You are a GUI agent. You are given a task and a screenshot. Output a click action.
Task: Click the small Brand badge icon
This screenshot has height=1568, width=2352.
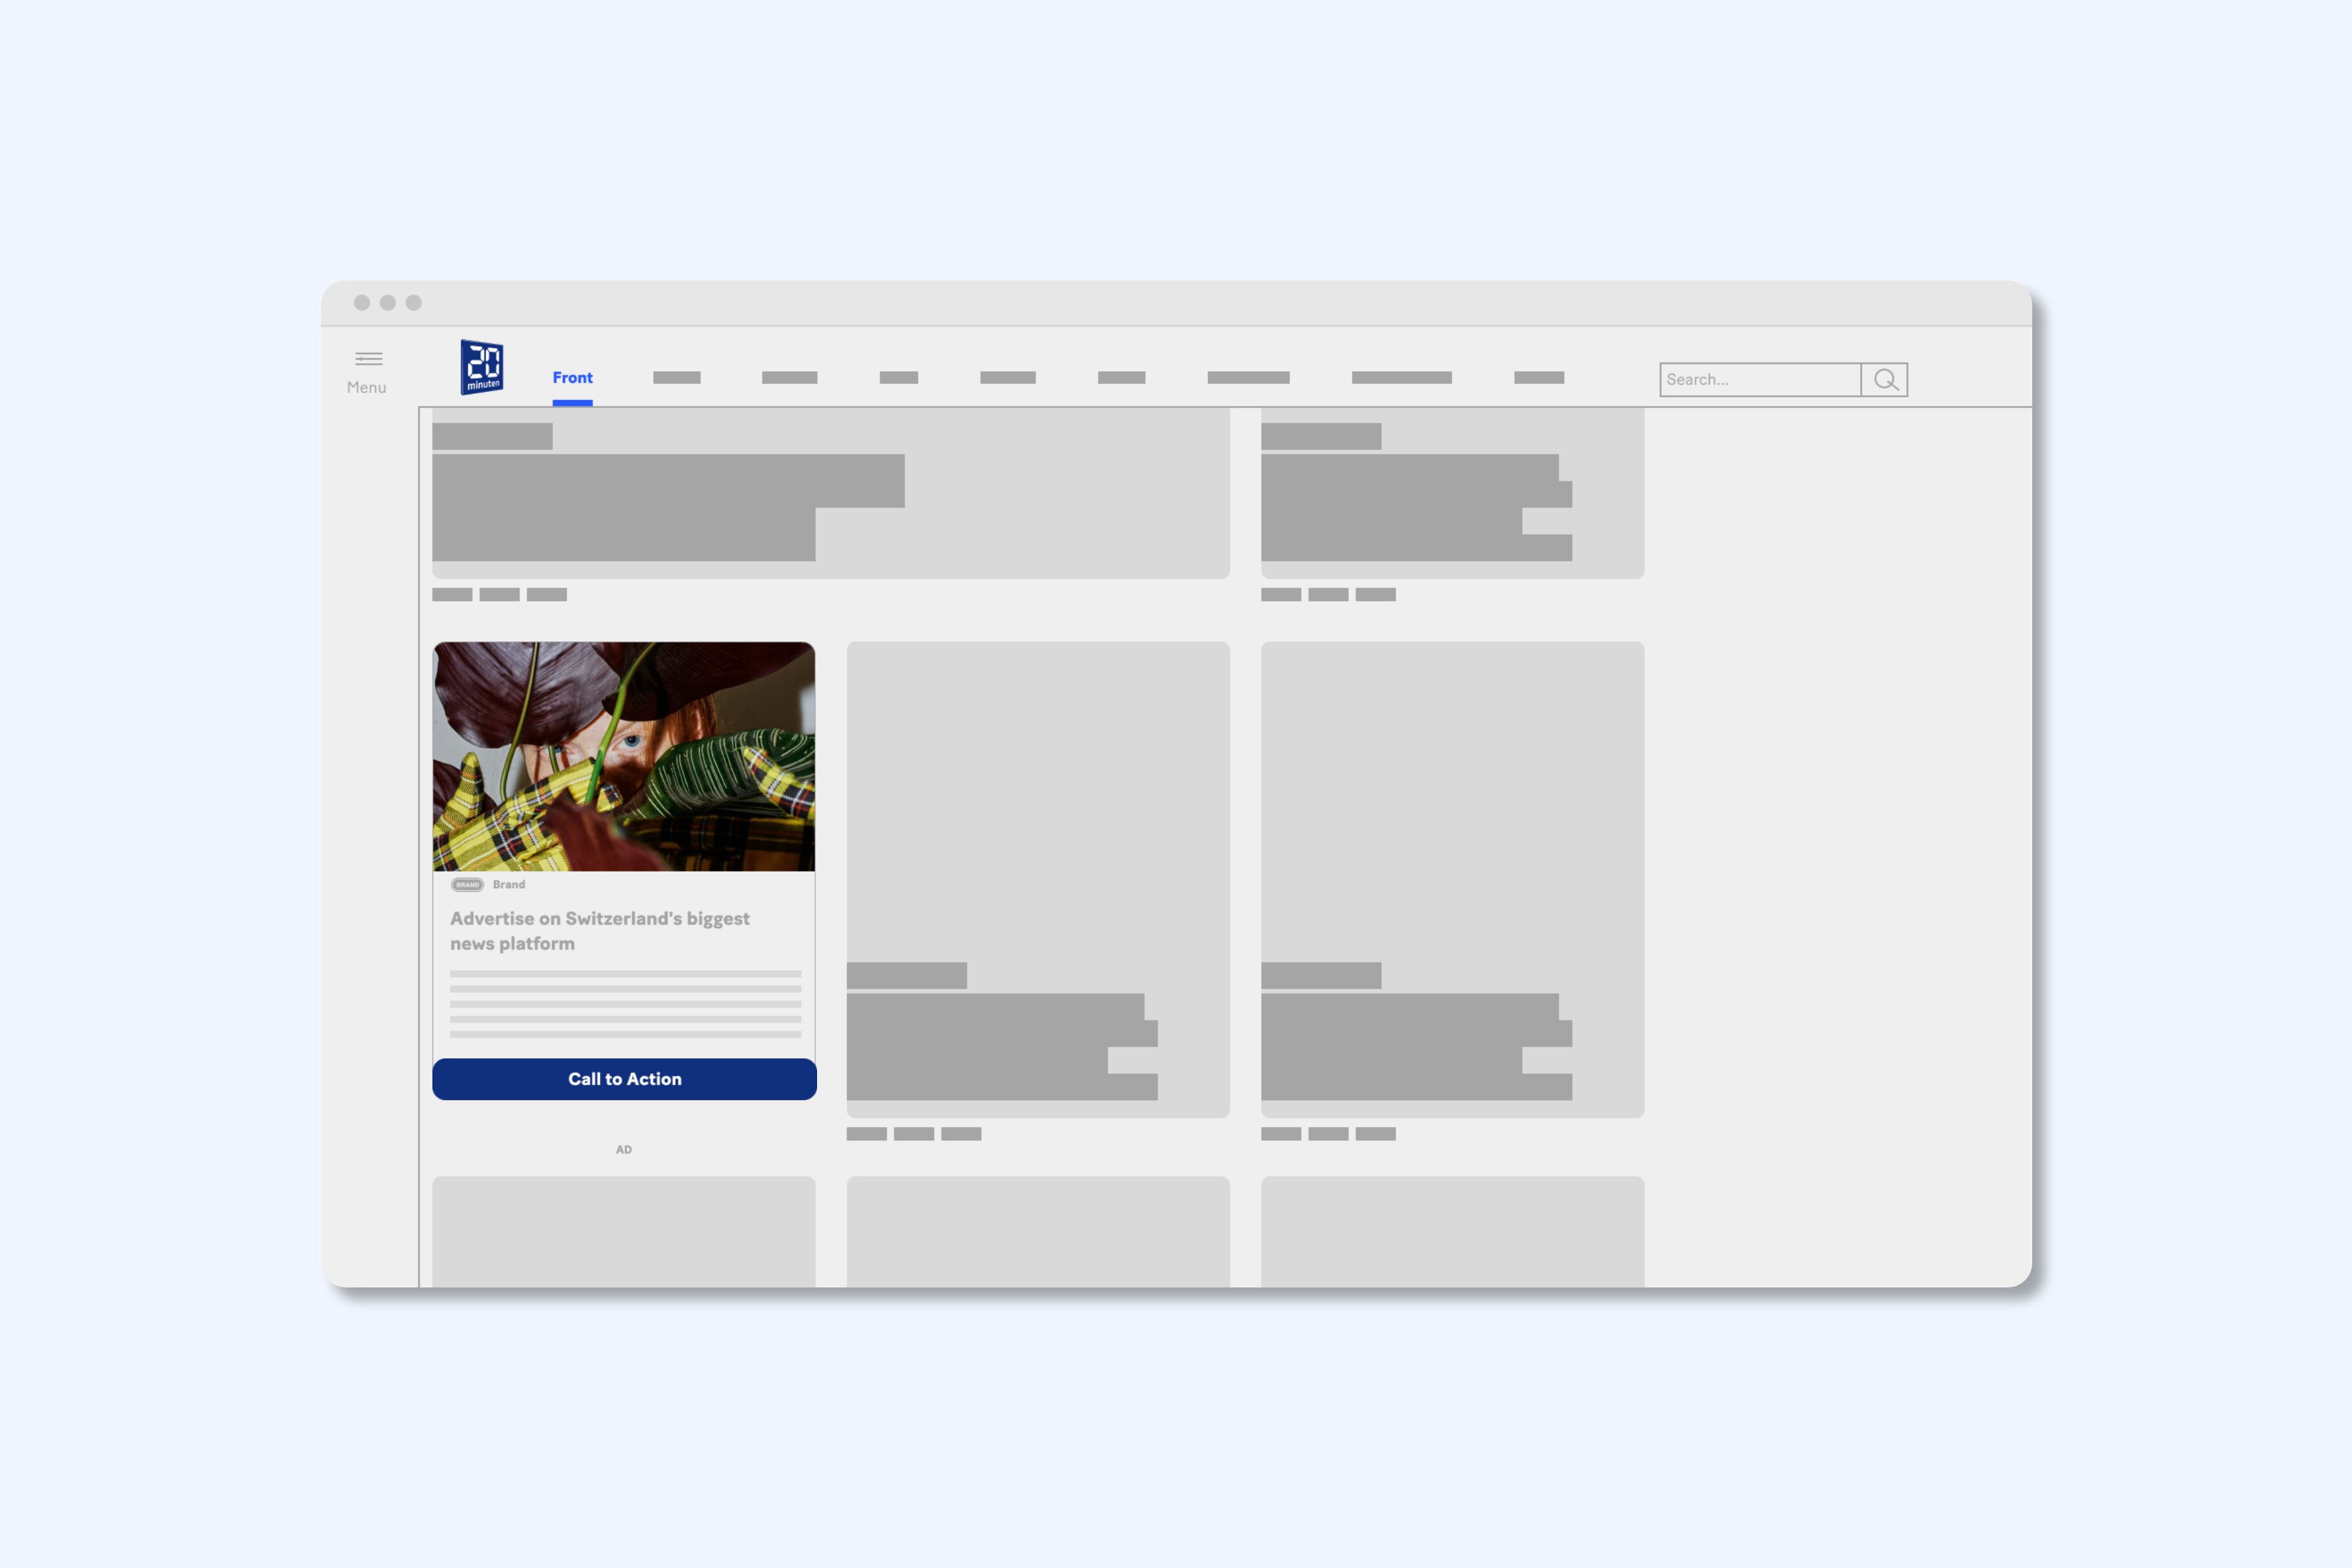467,885
